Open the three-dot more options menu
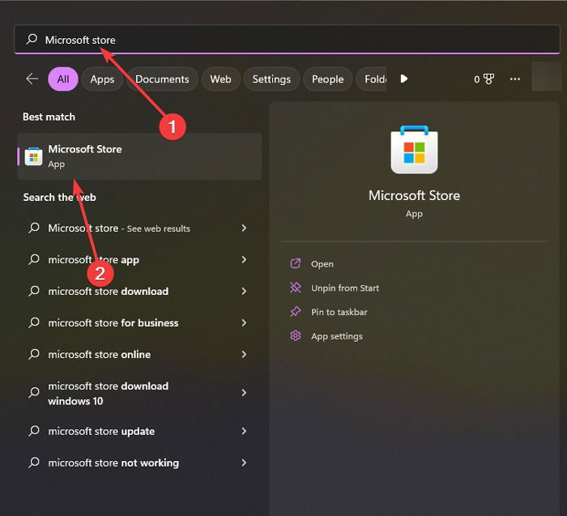 pyautogui.click(x=515, y=79)
